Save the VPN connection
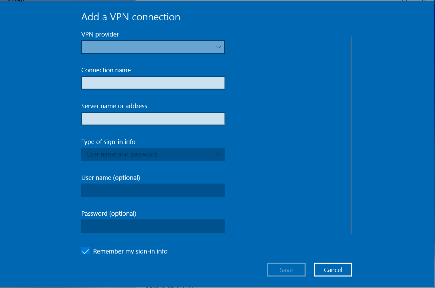The image size is (435, 288). (286, 269)
